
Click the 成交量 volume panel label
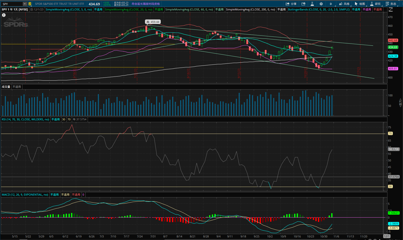pyautogui.click(x=6, y=87)
